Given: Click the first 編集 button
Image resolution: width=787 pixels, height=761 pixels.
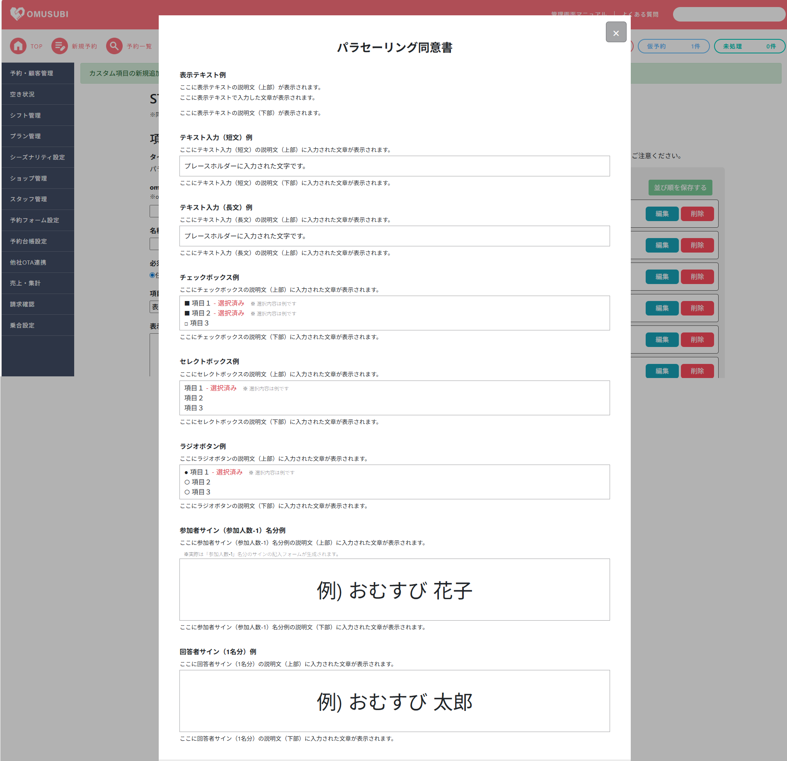Looking at the screenshot, I should (662, 214).
